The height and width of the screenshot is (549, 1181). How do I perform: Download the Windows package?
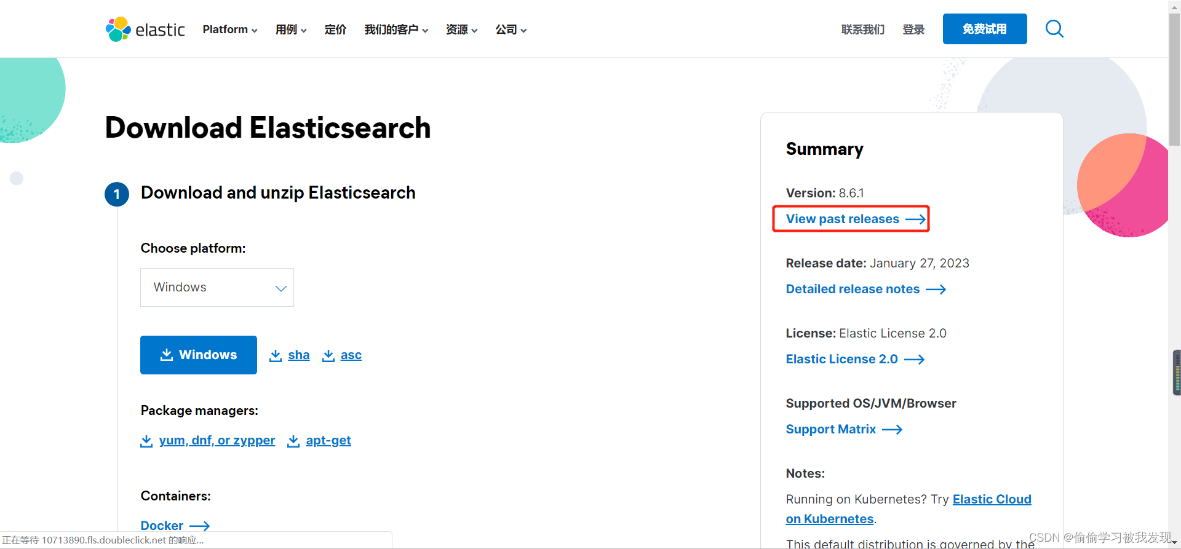(x=199, y=355)
